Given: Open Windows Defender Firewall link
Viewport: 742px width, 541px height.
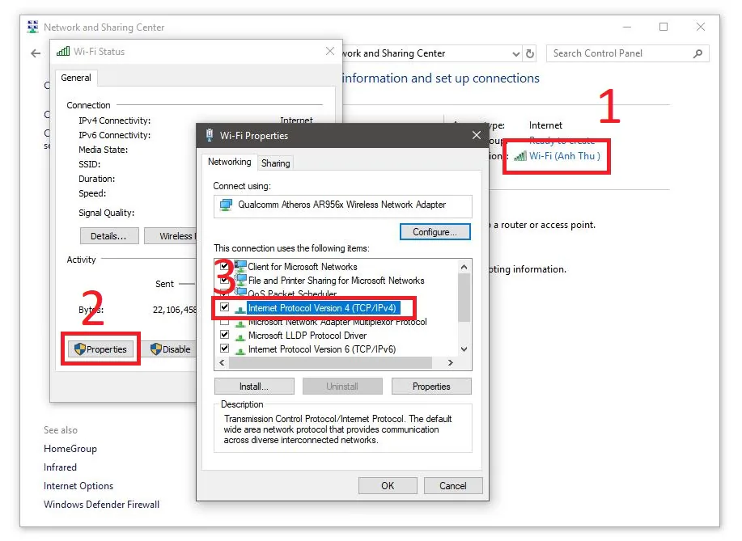Looking at the screenshot, I should (102, 505).
